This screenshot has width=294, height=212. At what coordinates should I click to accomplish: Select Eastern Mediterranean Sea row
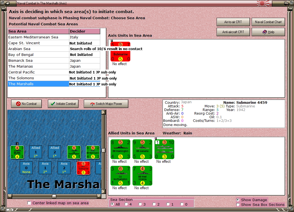coord(54,37)
